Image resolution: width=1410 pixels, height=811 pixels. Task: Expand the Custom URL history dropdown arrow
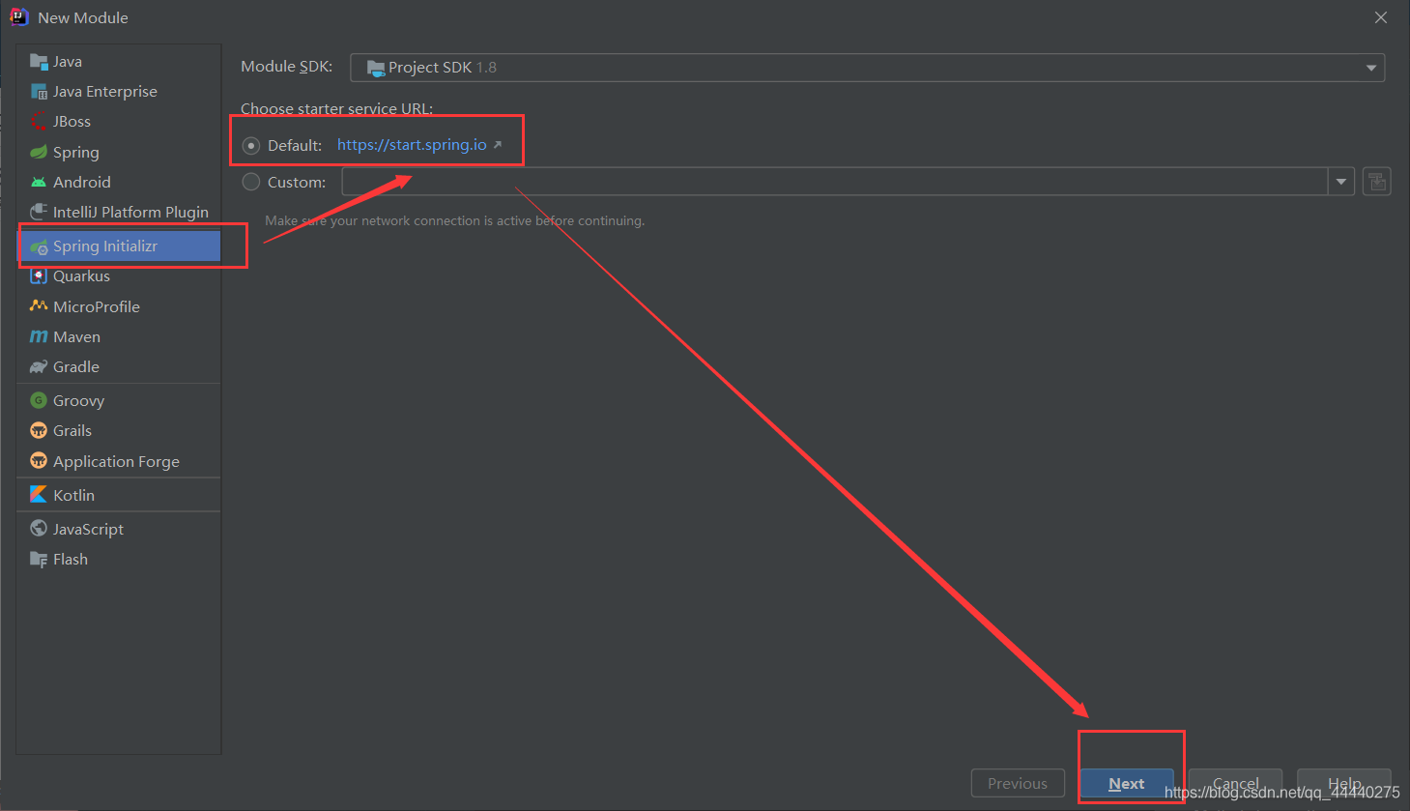pos(1341,182)
